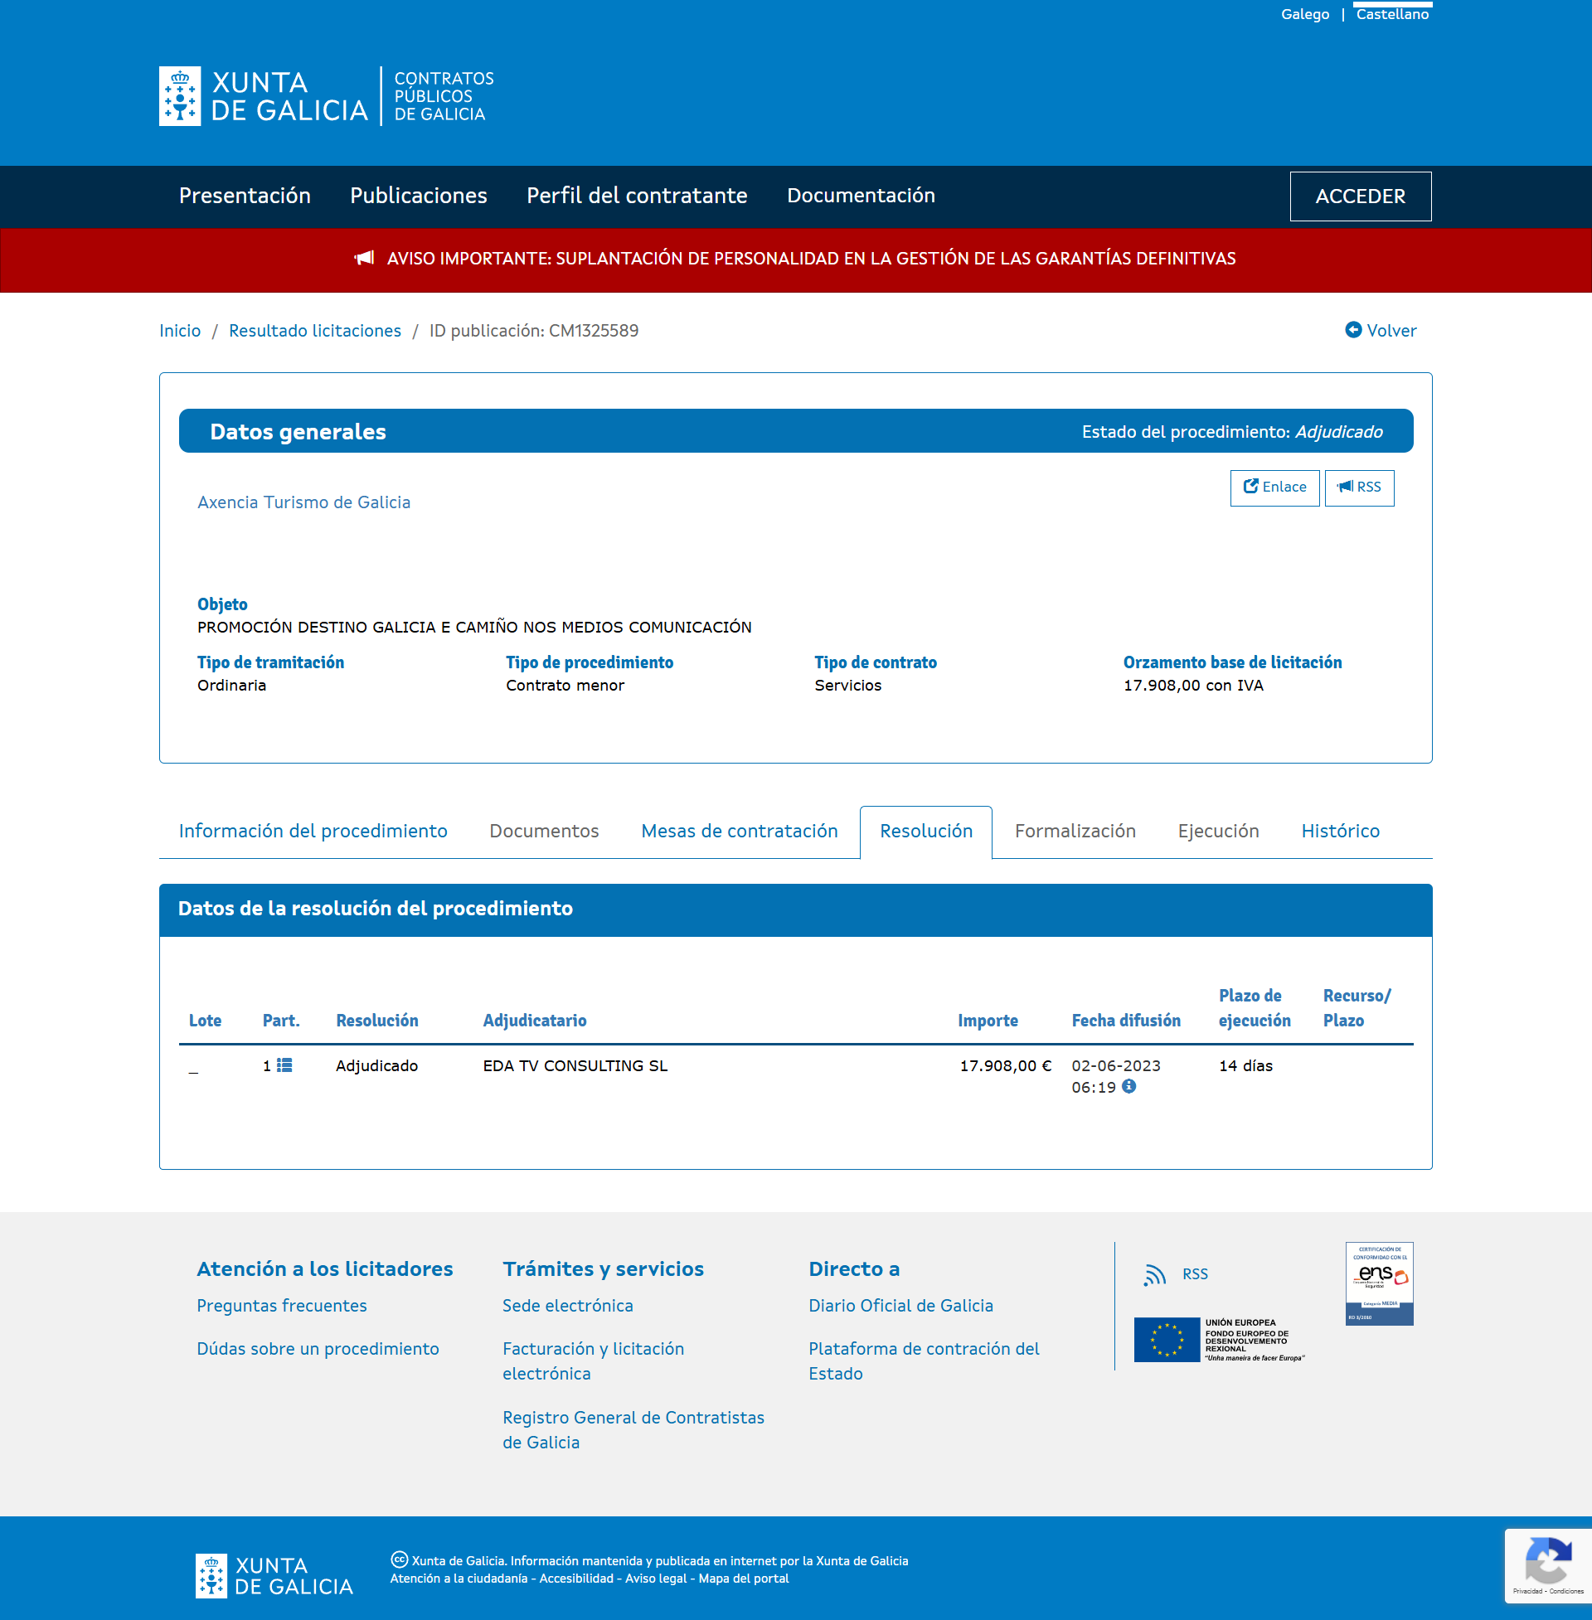The width and height of the screenshot is (1592, 1620).
Task: Click the European Union flag logo
Action: point(1167,1339)
